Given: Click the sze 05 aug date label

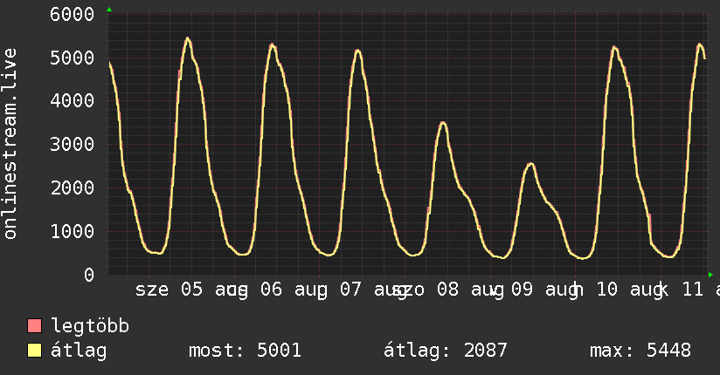Looking at the screenshot, I should (x=191, y=290).
